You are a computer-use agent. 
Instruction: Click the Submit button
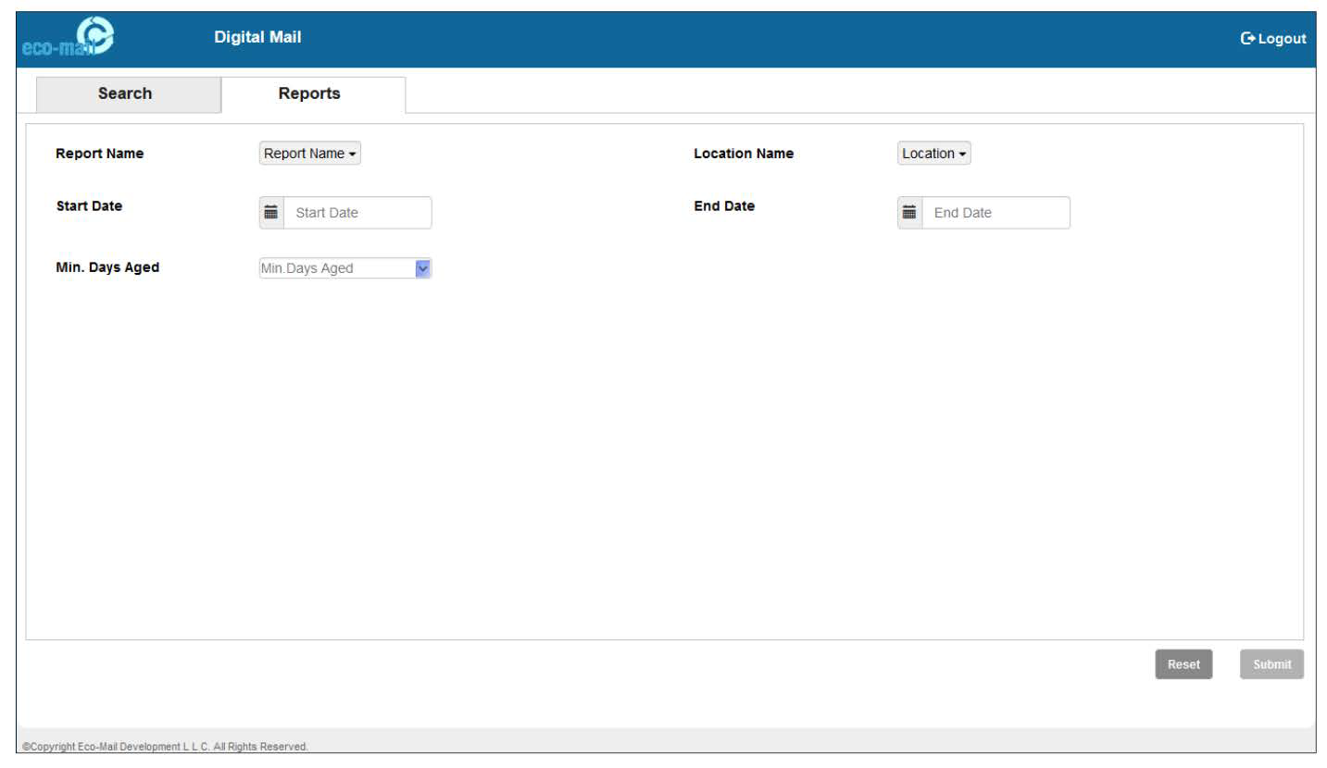coord(1271,664)
